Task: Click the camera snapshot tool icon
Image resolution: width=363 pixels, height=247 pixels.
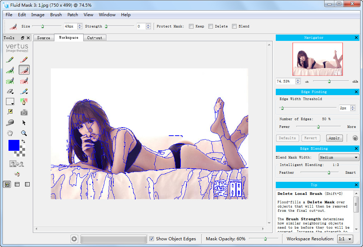Action: click(x=24, y=112)
